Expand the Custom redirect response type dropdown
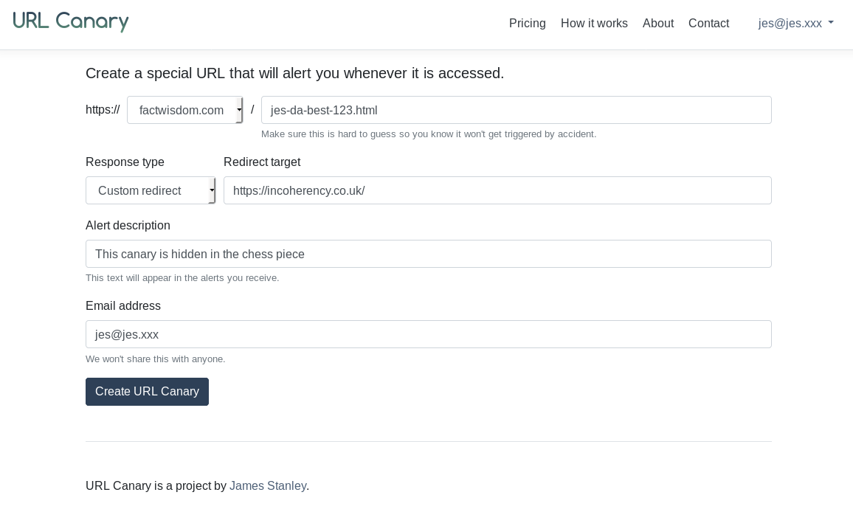853x526 pixels. 151,190
